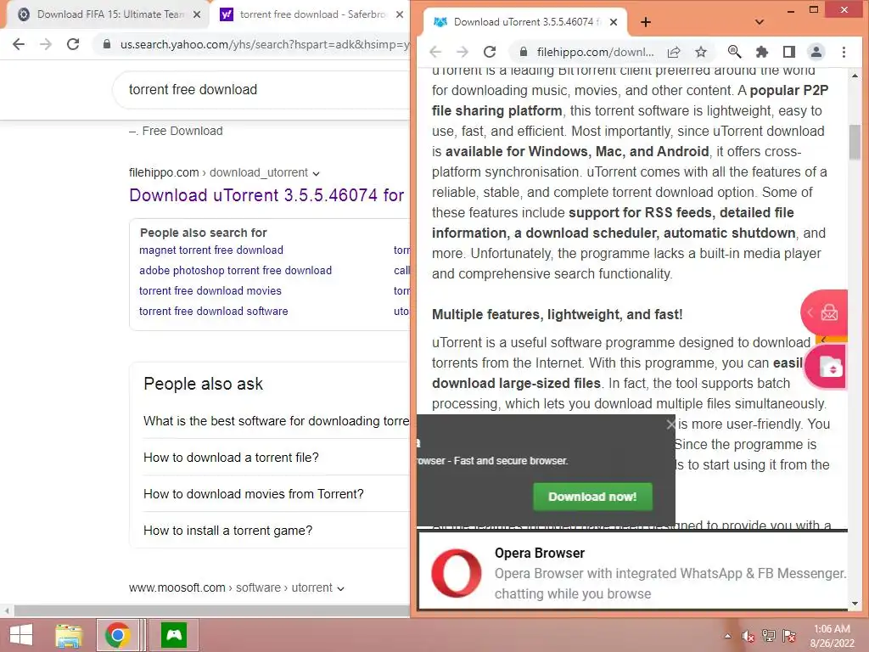The width and height of the screenshot is (869, 652).
Task: Show hidden tray icons arrow
Action: pos(727,636)
